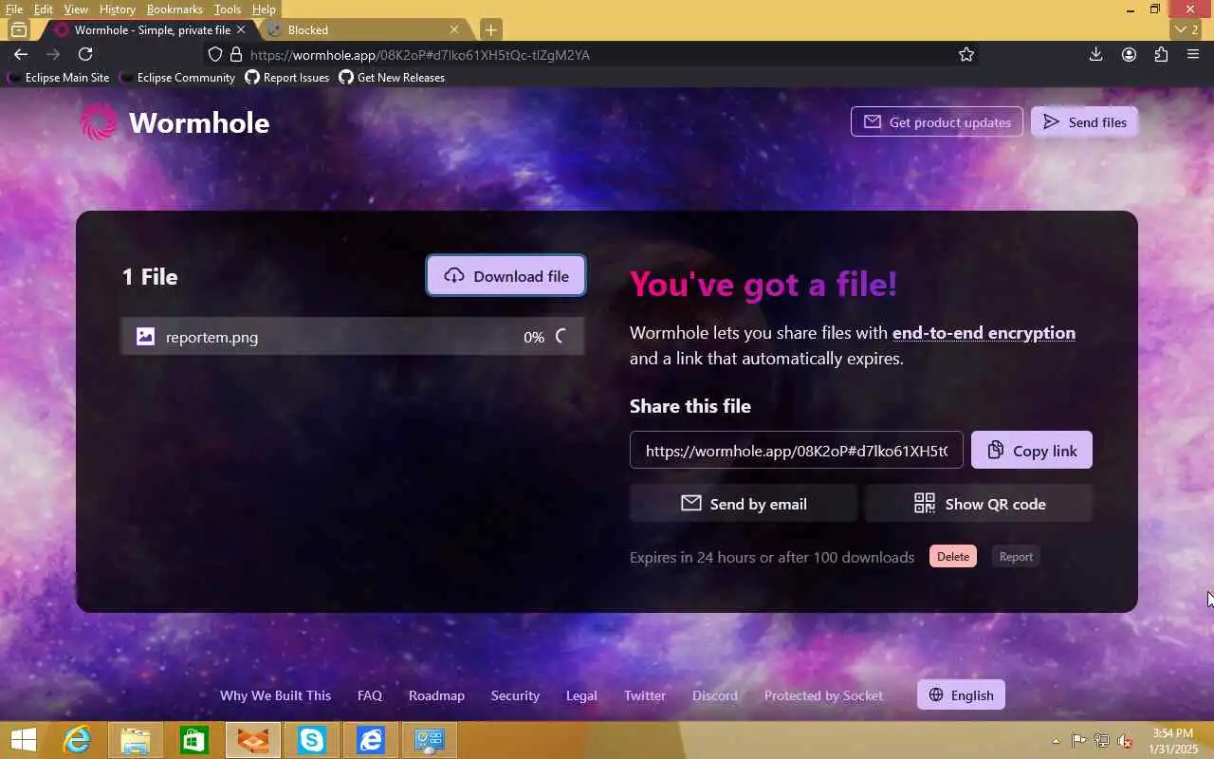Copy the share link

tap(1032, 451)
